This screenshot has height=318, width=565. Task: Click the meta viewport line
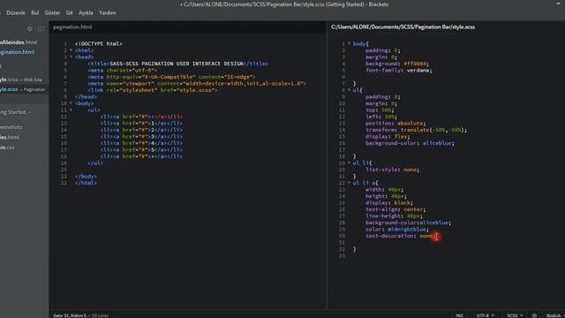[x=197, y=83]
